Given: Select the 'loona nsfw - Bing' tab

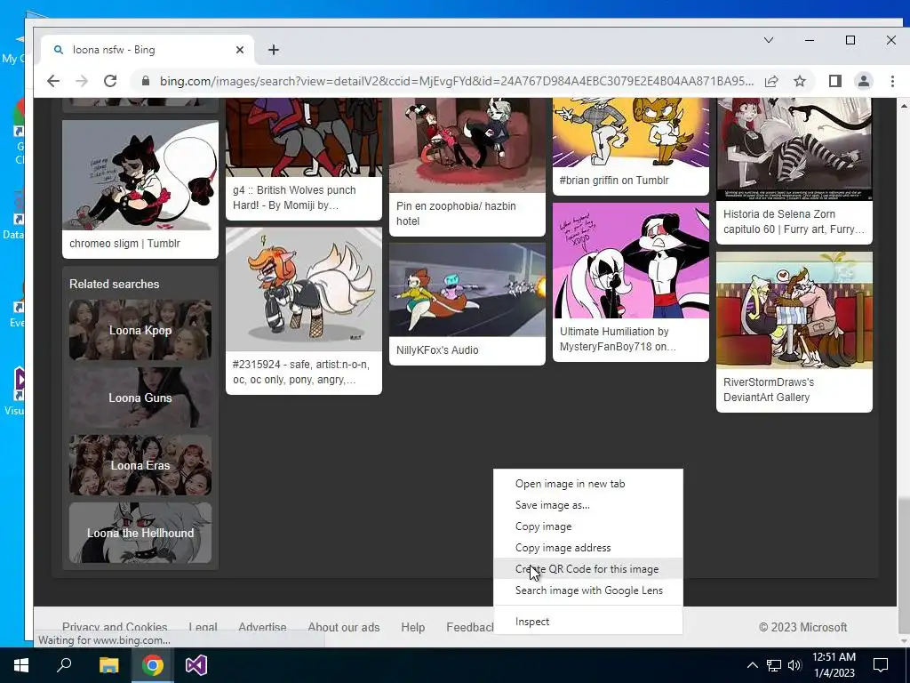Looking at the screenshot, I should 148,50.
